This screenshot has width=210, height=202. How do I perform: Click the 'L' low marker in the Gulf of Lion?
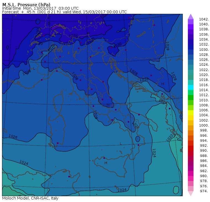point(34,69)
